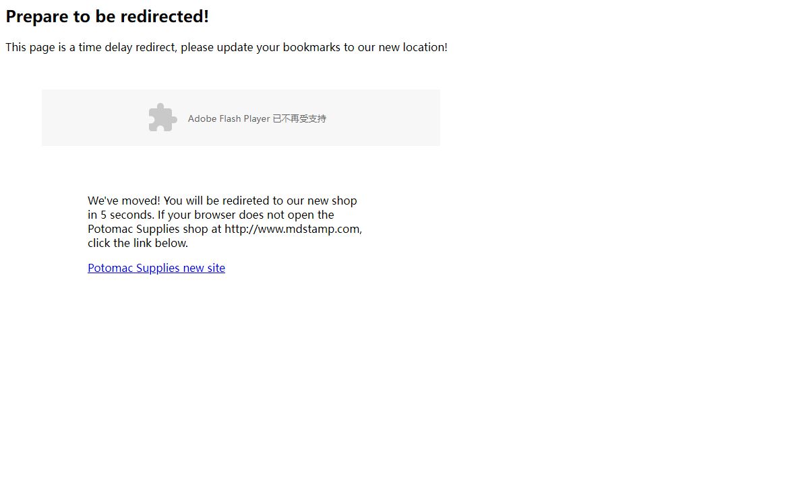Click the Adobe Flash Player unsupported message
Image resolution: width=809 pixels, height=498 pixels.
[x=257, y=118]
